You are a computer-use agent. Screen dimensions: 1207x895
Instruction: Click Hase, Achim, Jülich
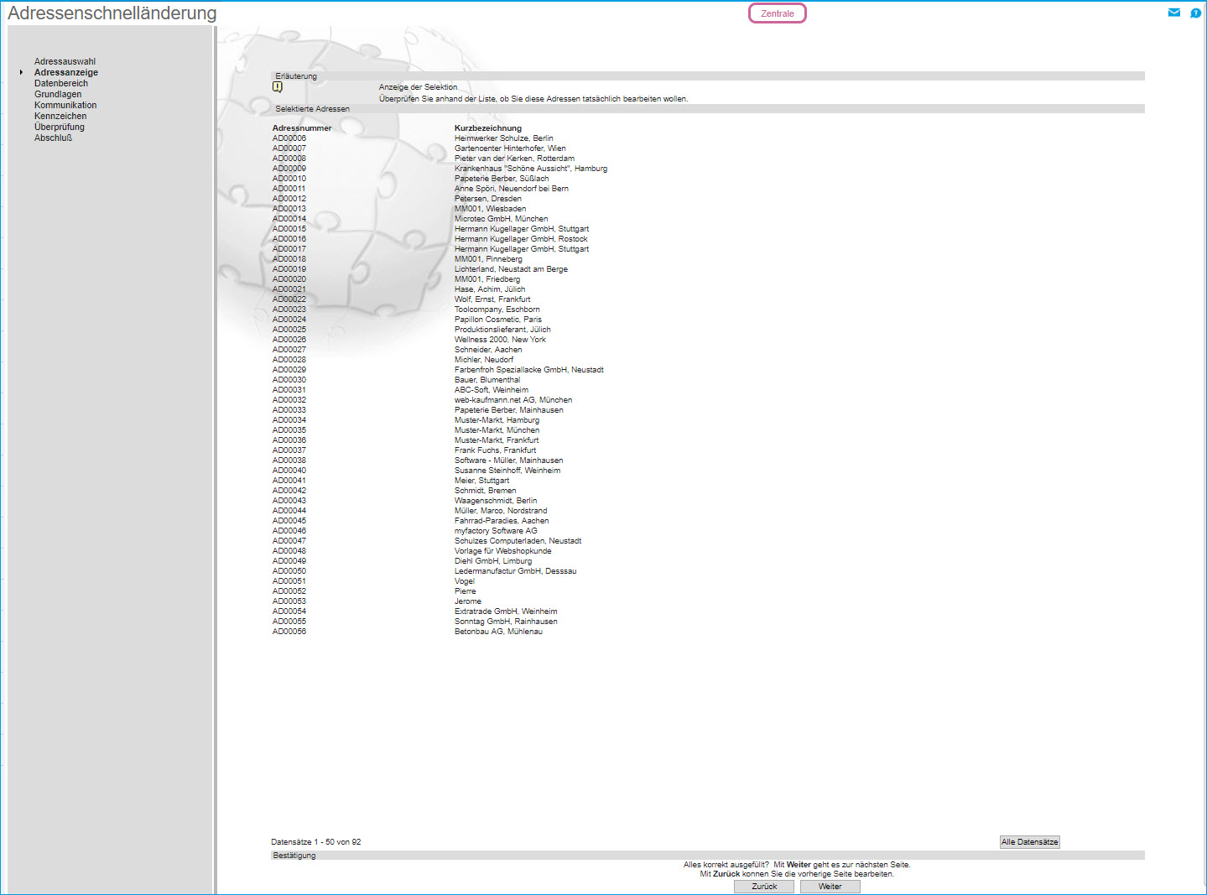pos(490,289)
